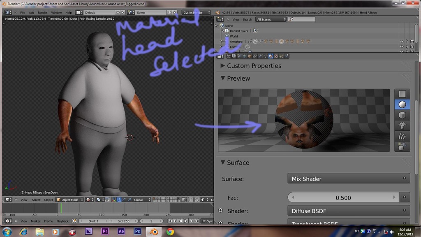
Task: Click the Start: 1 frame field
Action: 93,221
